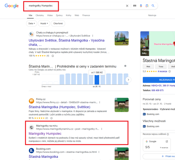The height and width of the screenshot is (160, 175).
Task: Open the 4 recenze reviews link
Action: [162, 71]
